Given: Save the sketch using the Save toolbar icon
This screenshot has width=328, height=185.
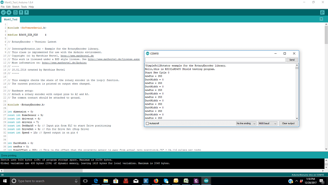Looking at the screenshot, I should click(x=27, y=12).
